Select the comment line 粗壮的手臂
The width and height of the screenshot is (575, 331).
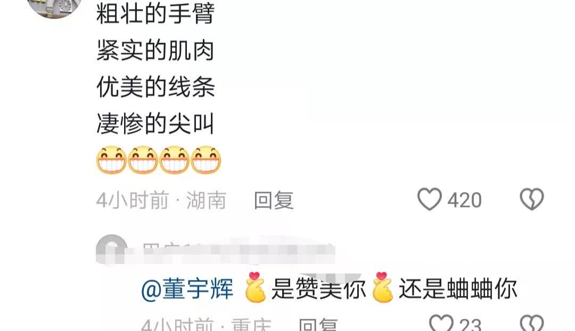click(155, 13)
